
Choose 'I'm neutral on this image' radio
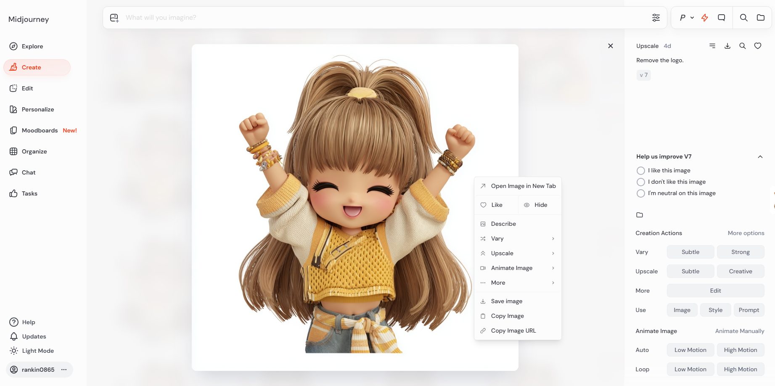pos(641,193)
